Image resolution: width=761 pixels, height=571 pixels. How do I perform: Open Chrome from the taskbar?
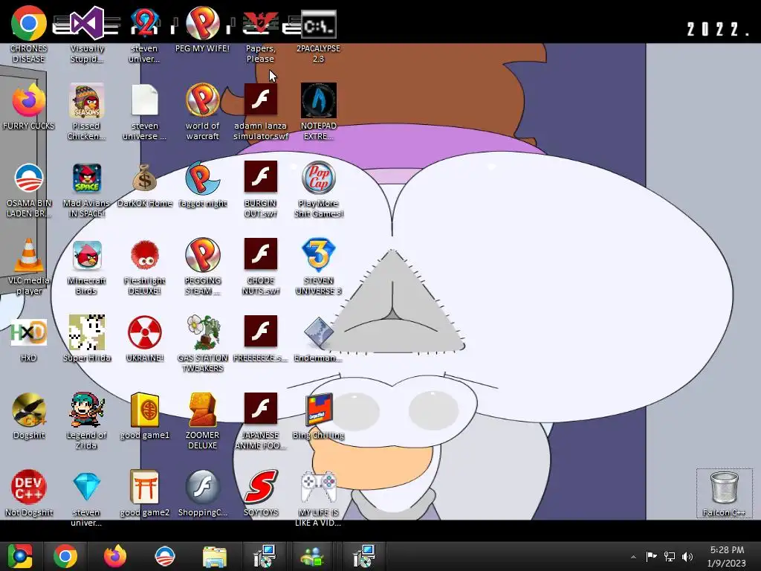(65, 556)
